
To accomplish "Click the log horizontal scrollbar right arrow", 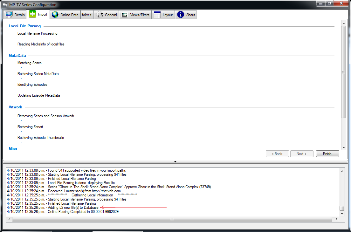I will [x=336, y=219].
